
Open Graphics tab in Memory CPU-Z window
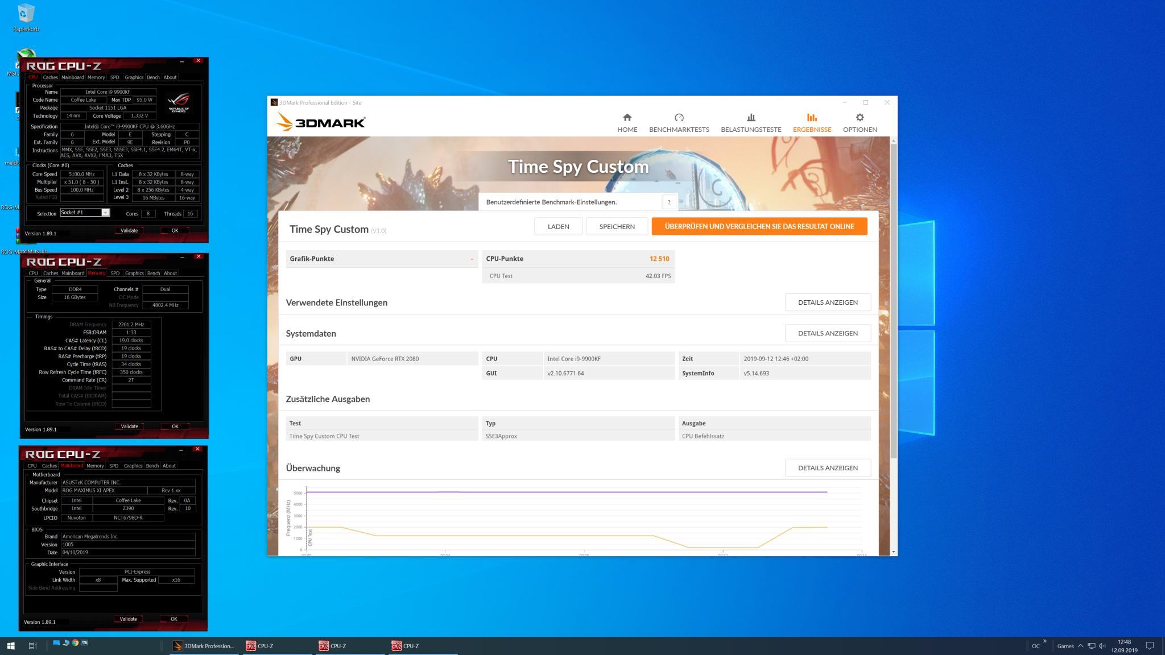134,273
